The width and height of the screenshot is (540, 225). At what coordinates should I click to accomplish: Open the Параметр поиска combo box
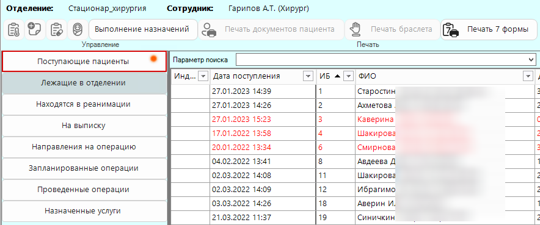(x=385, y=59)
